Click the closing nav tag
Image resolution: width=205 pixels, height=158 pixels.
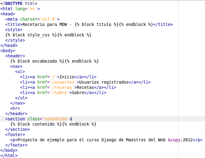tap(18, 103)
